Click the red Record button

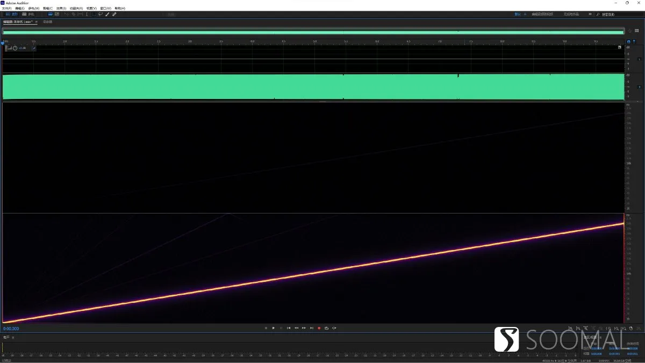pyautogui.click(x=319, y=328)
